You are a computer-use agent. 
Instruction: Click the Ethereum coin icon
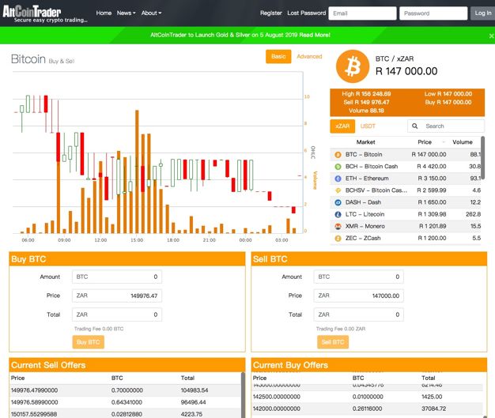(338, 179)
